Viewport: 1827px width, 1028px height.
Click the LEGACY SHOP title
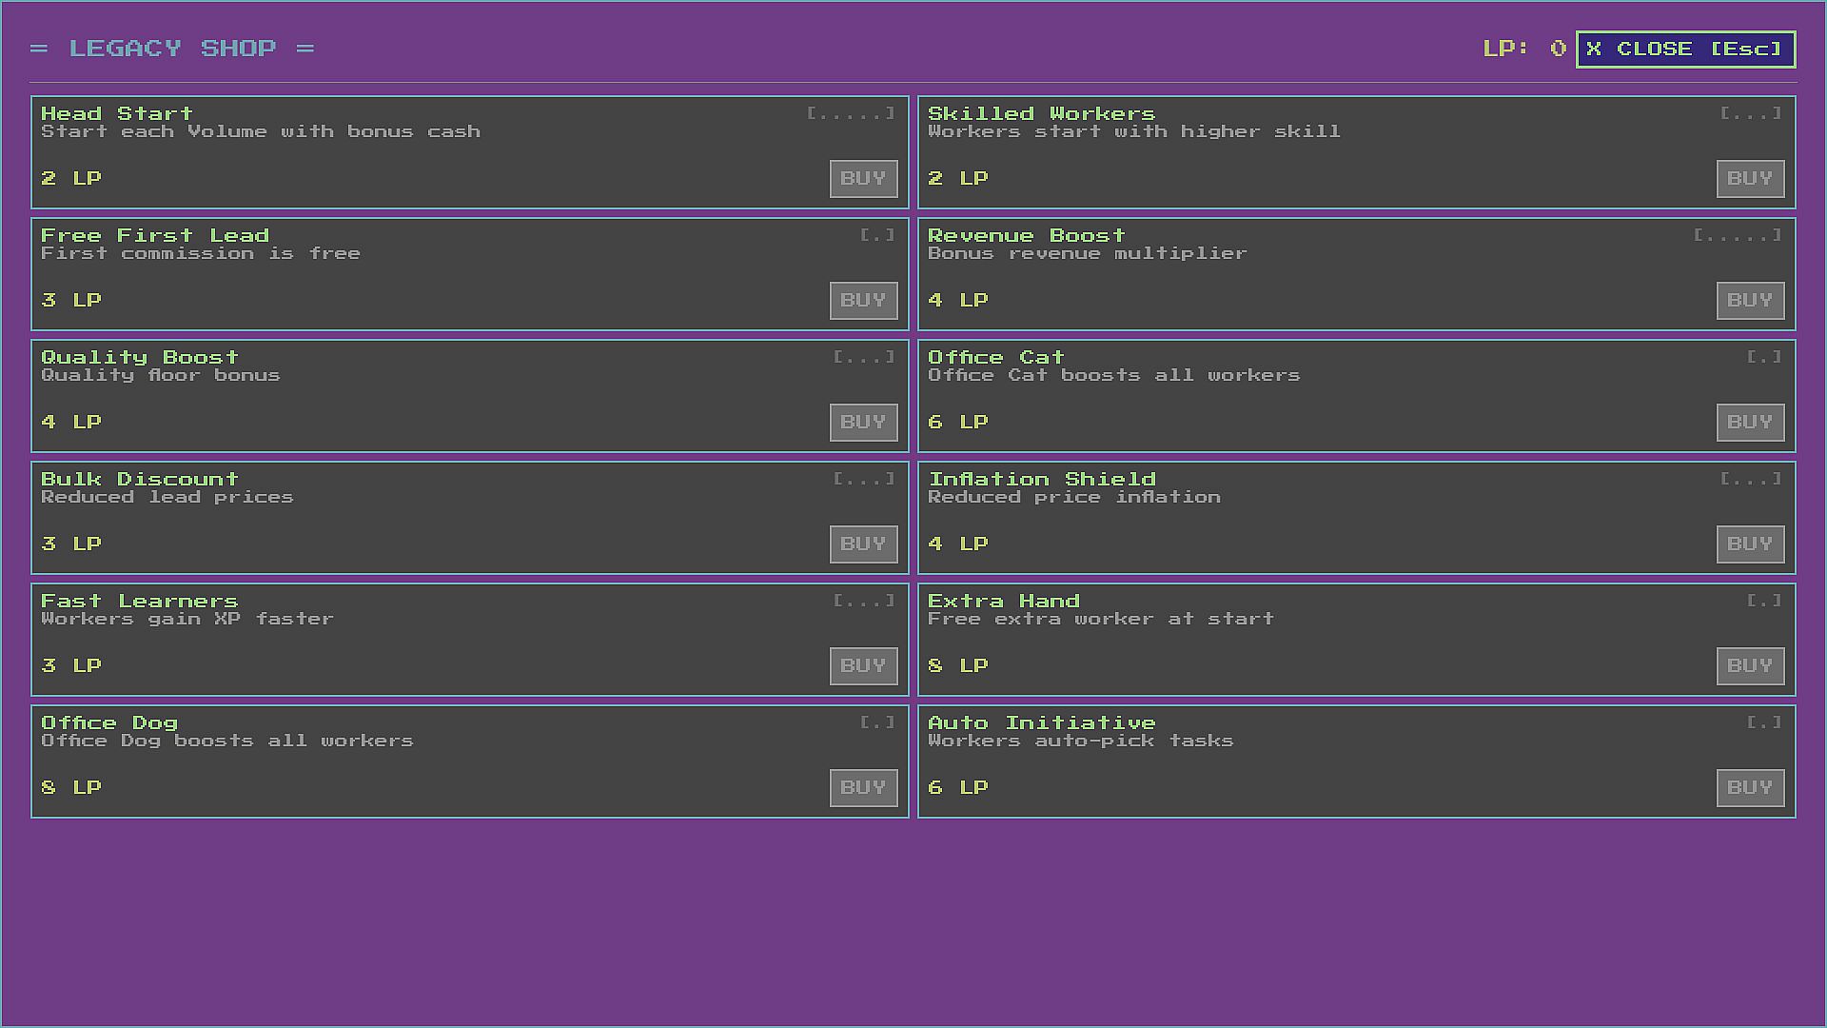(x=172, y=49)
